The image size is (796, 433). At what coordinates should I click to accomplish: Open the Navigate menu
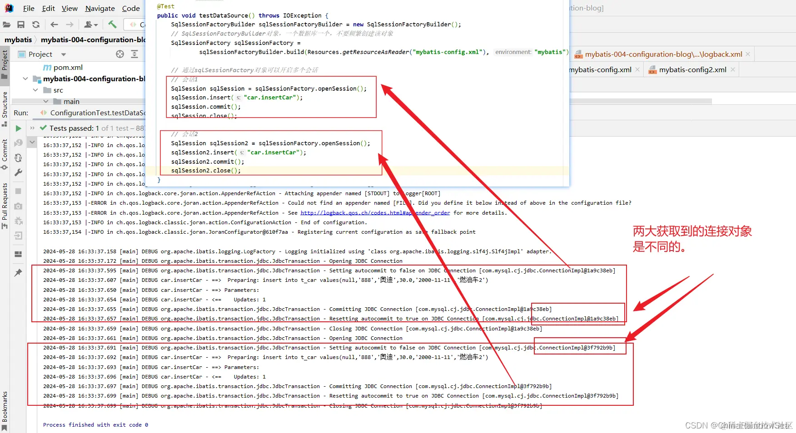click(100, 8)
